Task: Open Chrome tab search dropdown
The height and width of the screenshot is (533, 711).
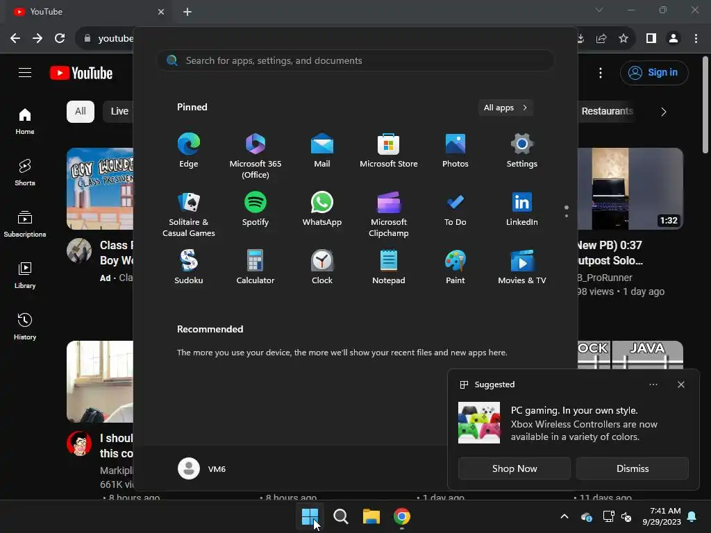Action: click(x=599, y=10)
